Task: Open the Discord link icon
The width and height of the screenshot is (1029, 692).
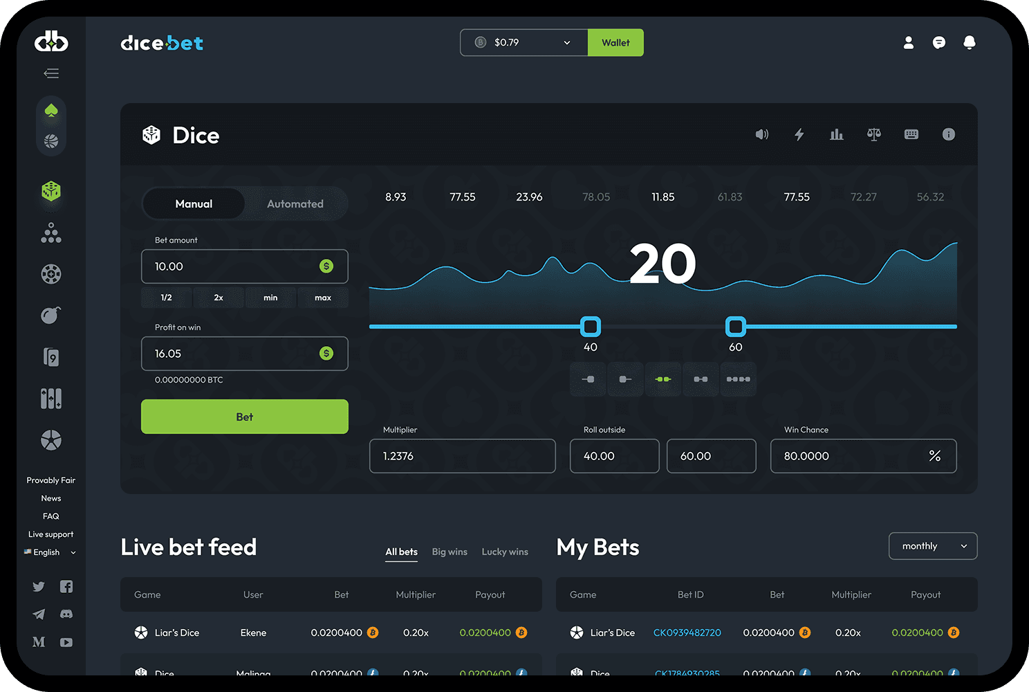Action: 66,614
